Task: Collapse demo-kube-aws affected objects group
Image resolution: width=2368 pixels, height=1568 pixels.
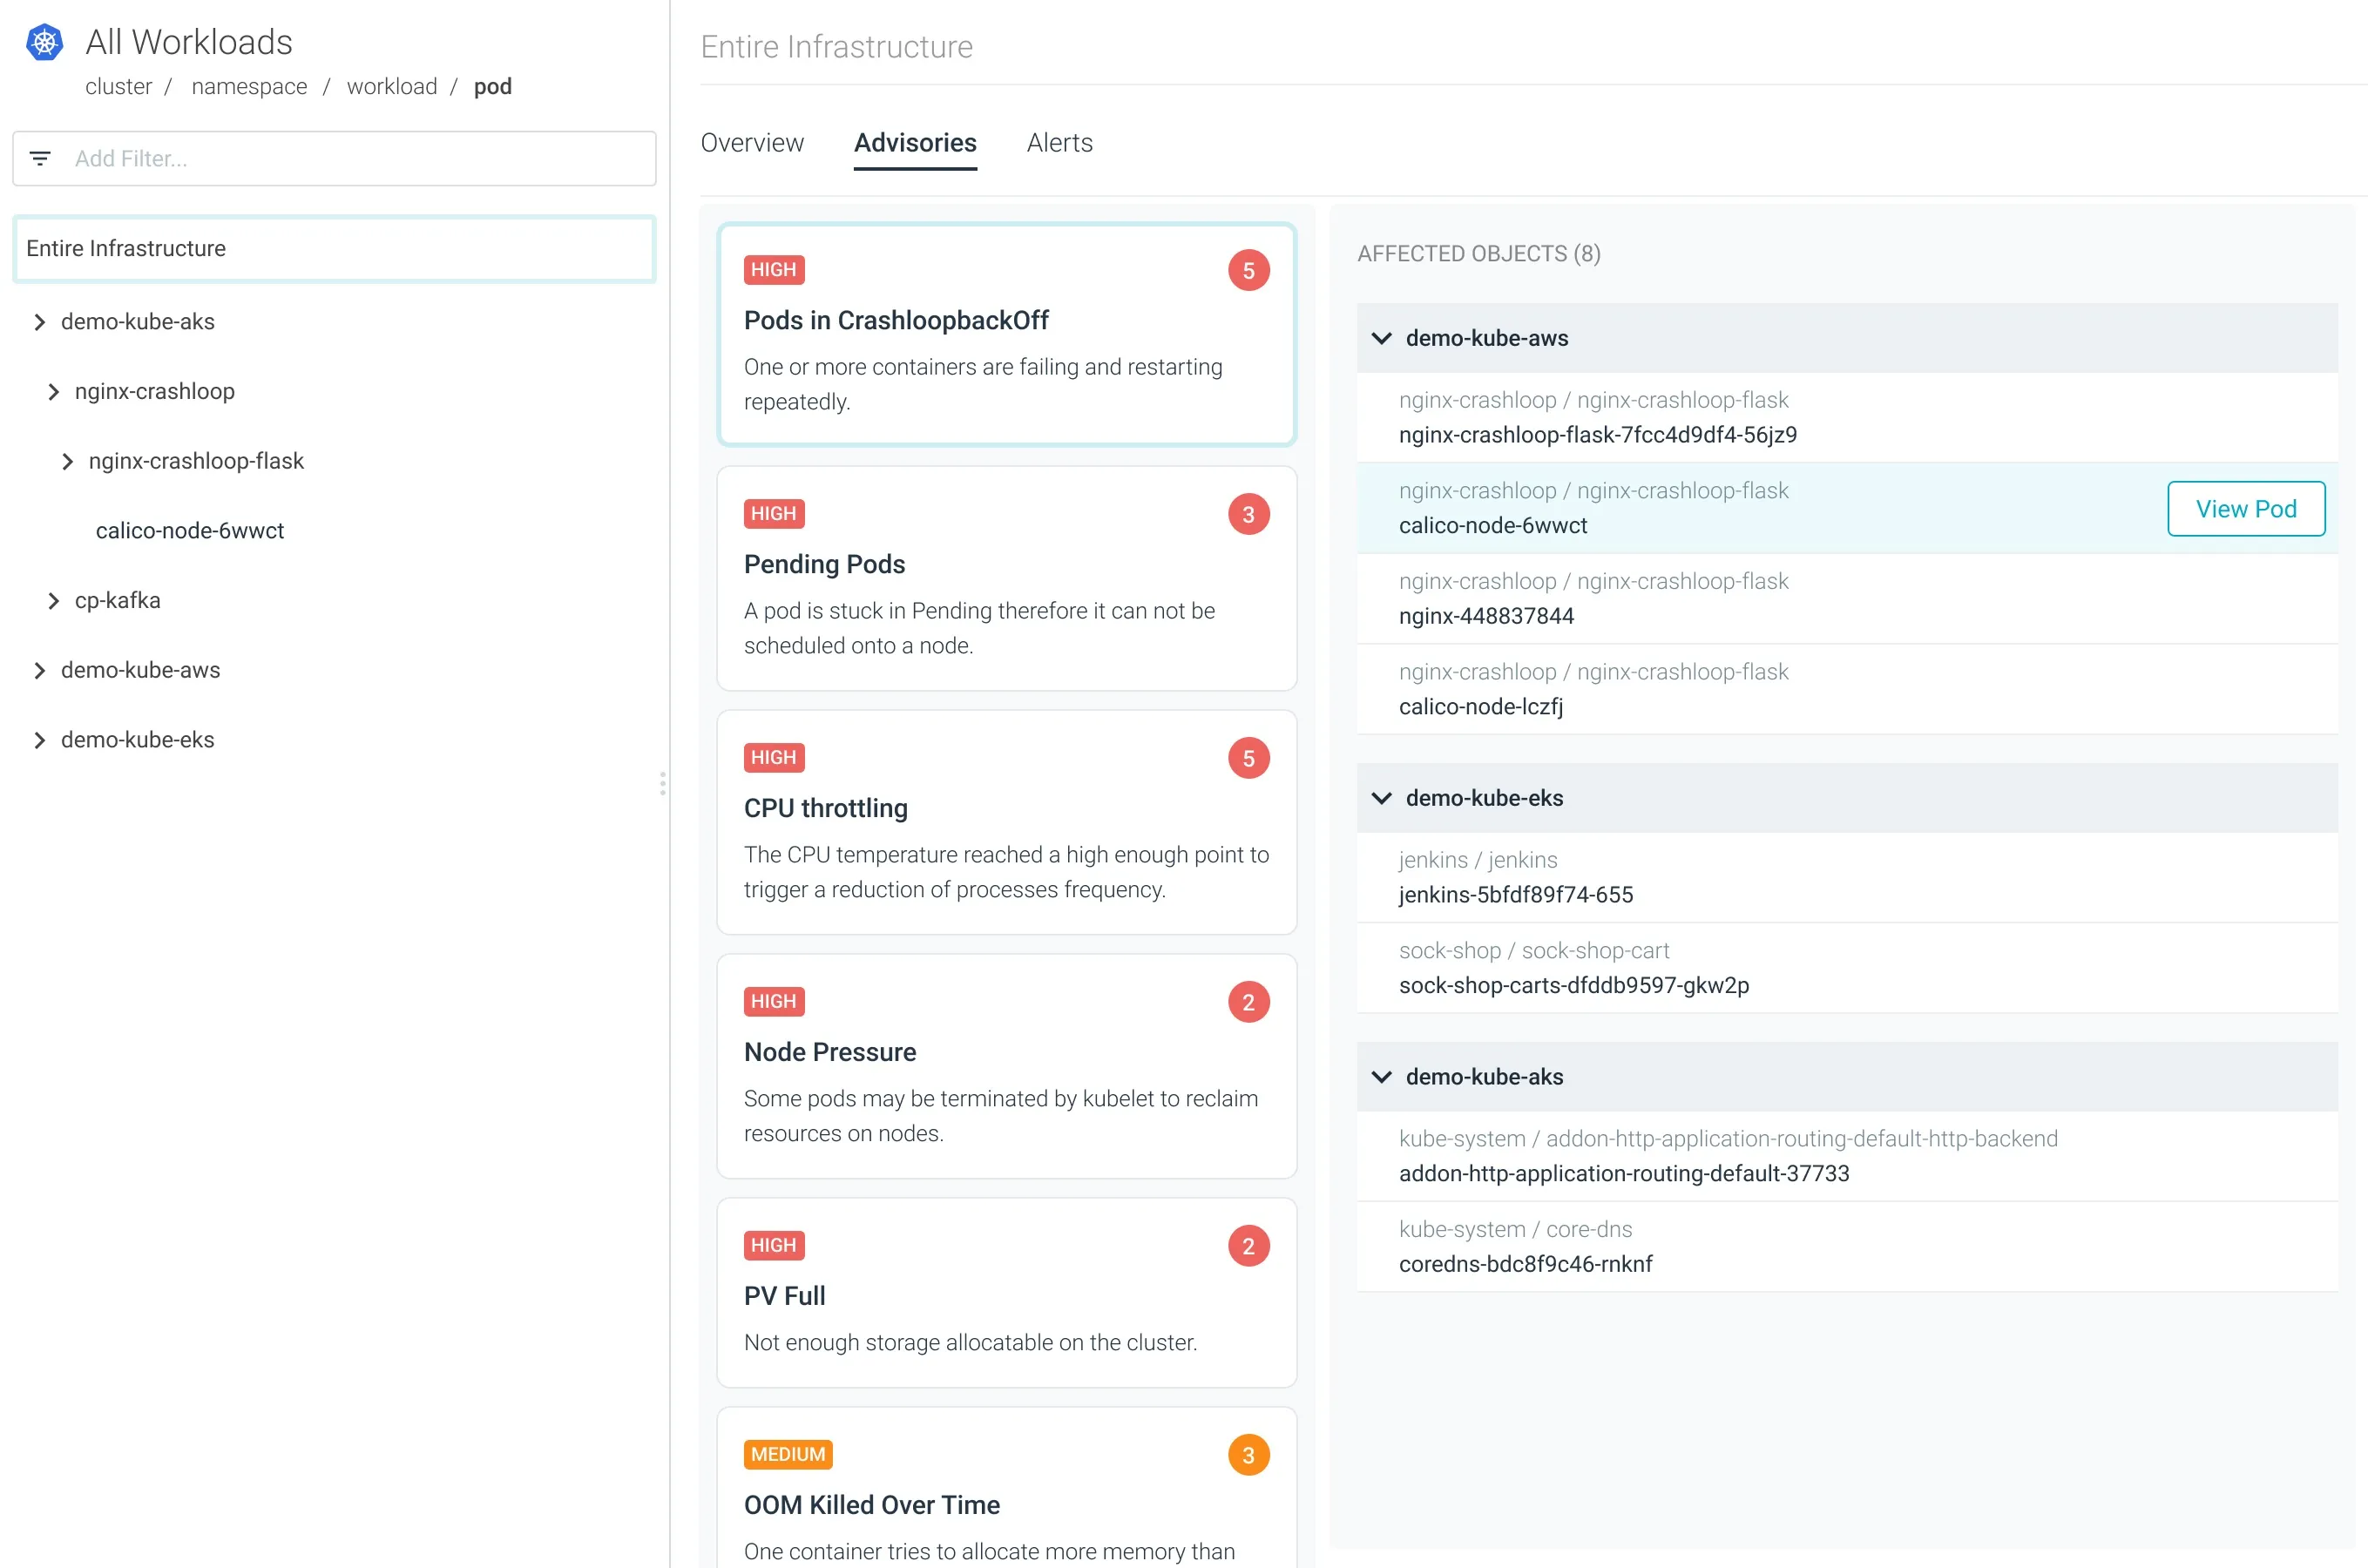Action: click(x=1381, y=338)
